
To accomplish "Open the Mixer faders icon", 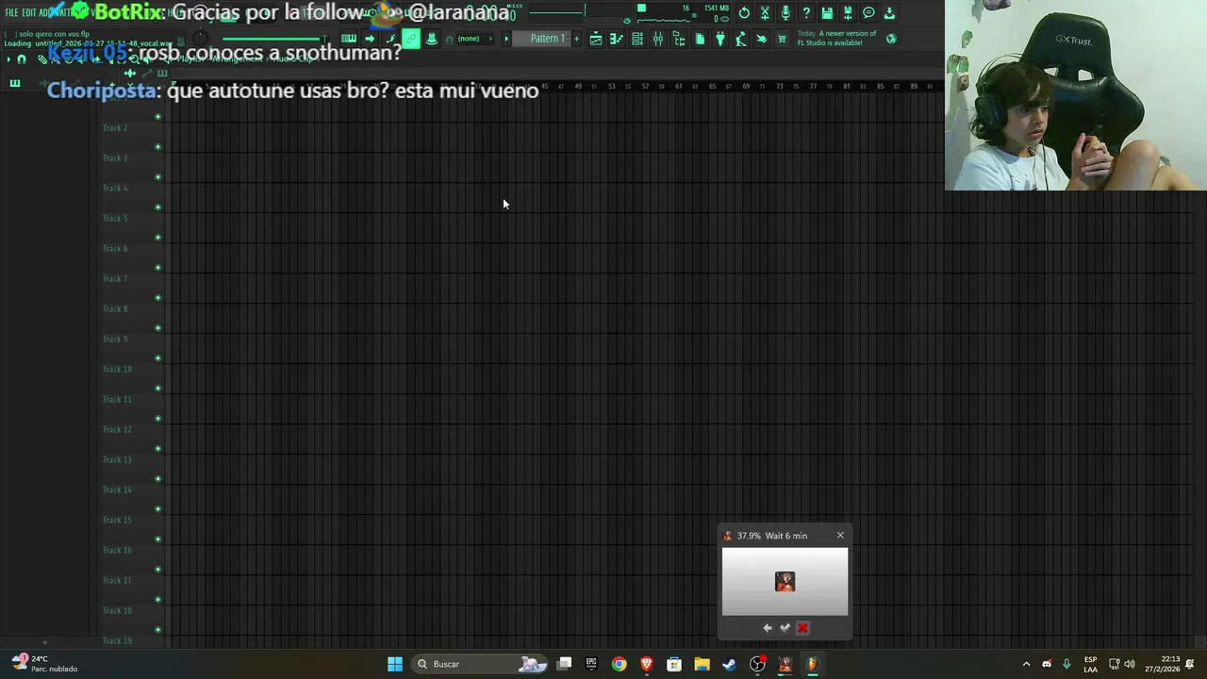I will (658, 39).
